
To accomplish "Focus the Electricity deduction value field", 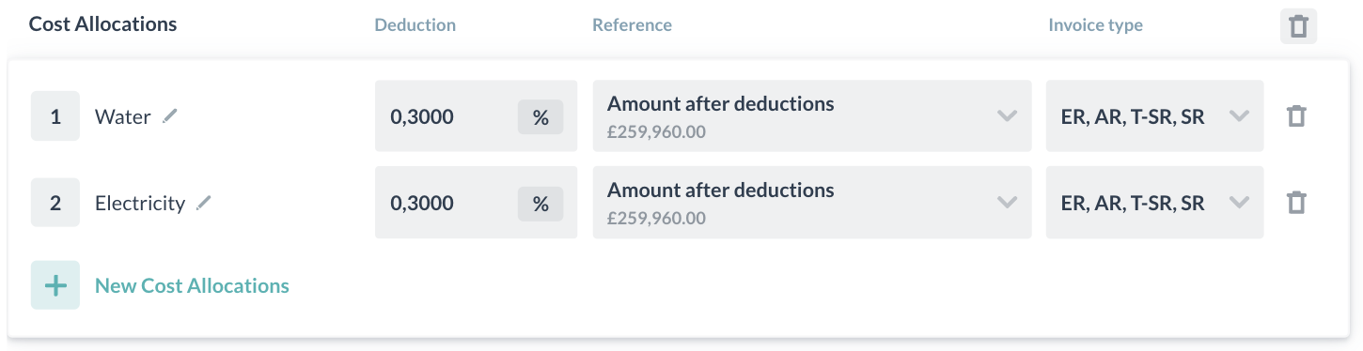I will [446, 203].
